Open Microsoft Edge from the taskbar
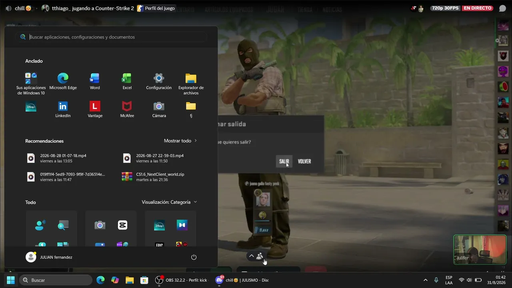 [x=100, y=280]
